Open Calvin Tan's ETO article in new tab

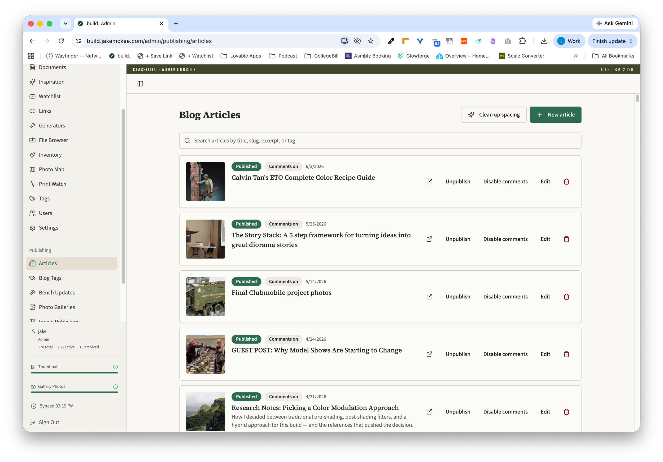pyautogui.click(x=429, y=182)
